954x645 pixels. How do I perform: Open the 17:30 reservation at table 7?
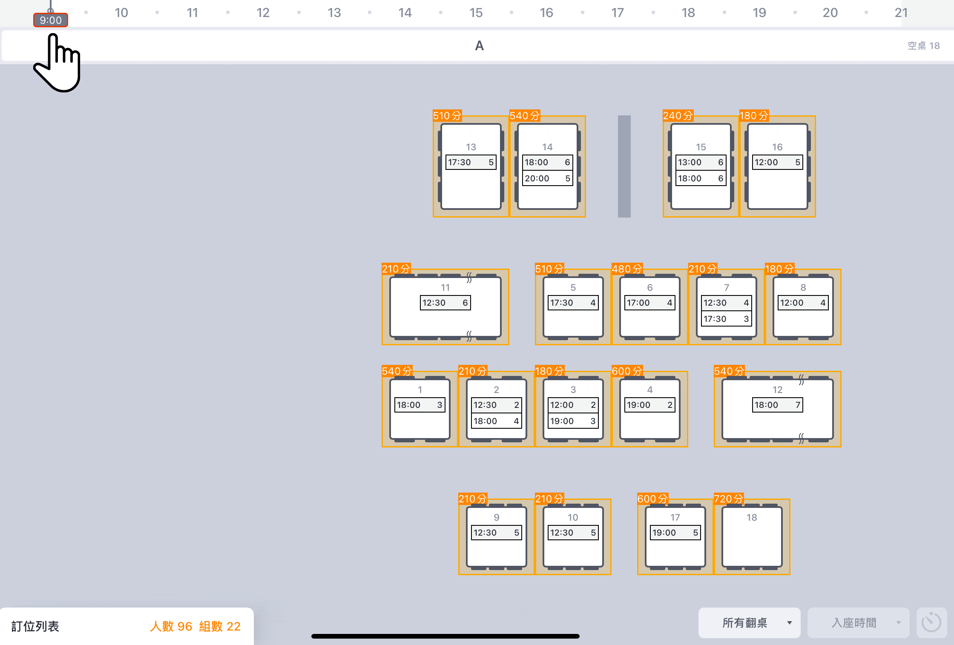pyautogui.click(x=726, y=319)
